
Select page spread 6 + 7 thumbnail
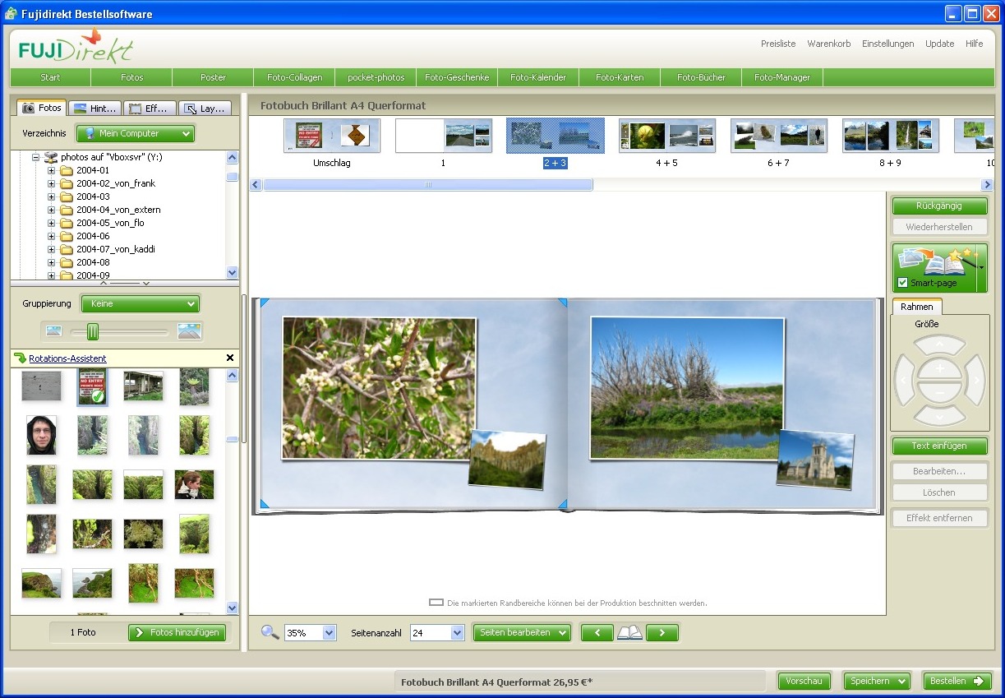(778, 136)
